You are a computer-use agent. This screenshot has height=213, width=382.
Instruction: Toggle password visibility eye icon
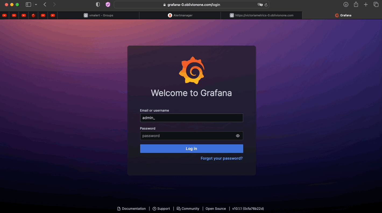point(238,136)
